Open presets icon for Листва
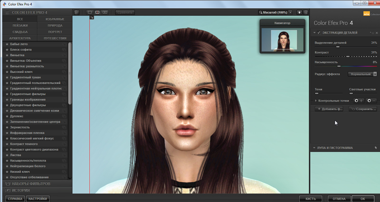This screenshot has height=202, width=380. click(64, 155)
